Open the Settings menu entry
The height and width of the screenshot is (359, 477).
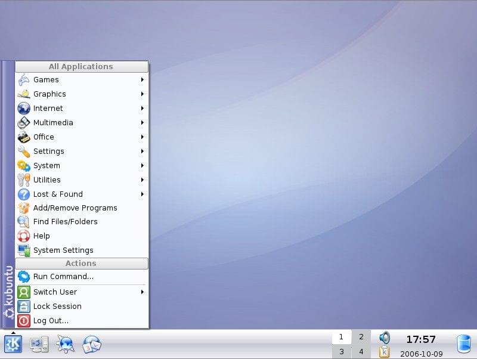pyautogui.click(x=82, y=151)
